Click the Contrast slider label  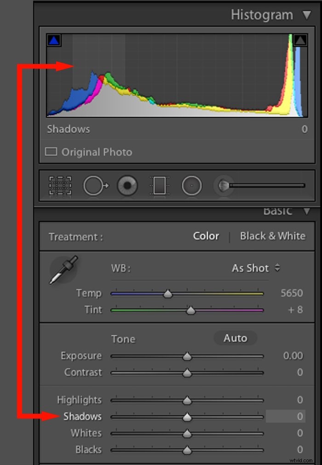[x=83, y=372]
